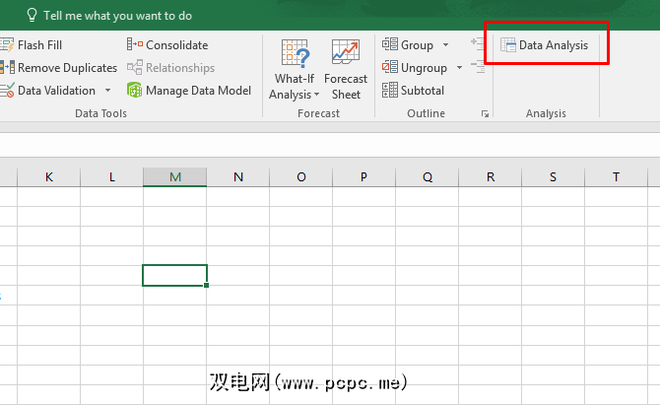Click the Data Validation icon

[x=6, y=91]
